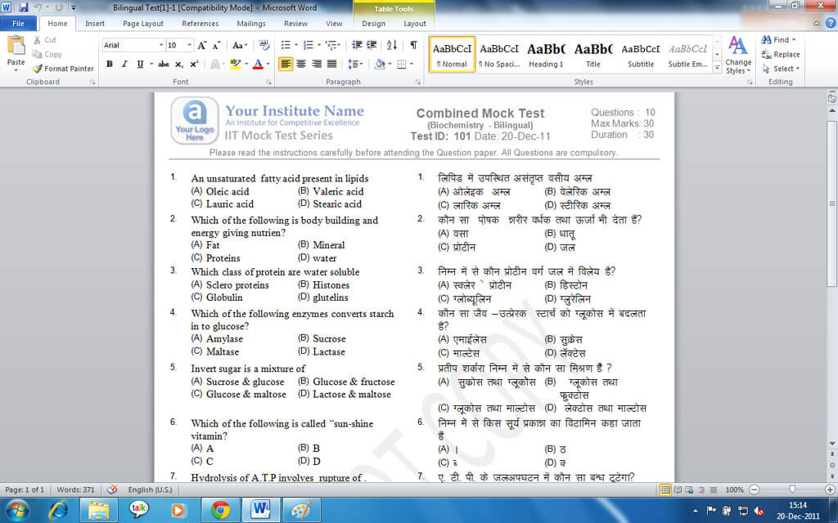Apply strikethrough formatting
838x523 pixels.
164,64
